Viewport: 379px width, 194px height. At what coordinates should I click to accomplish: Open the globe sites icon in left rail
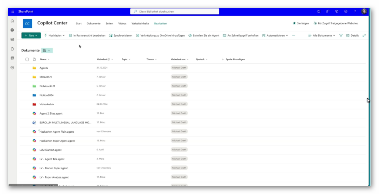(12, 30)
